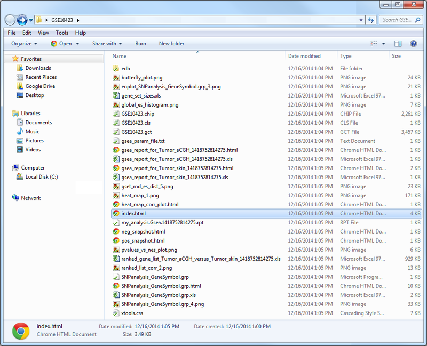This screenshot has width=427, height=346.
Task: Select Computer in navigation pane
Action: 33,168
